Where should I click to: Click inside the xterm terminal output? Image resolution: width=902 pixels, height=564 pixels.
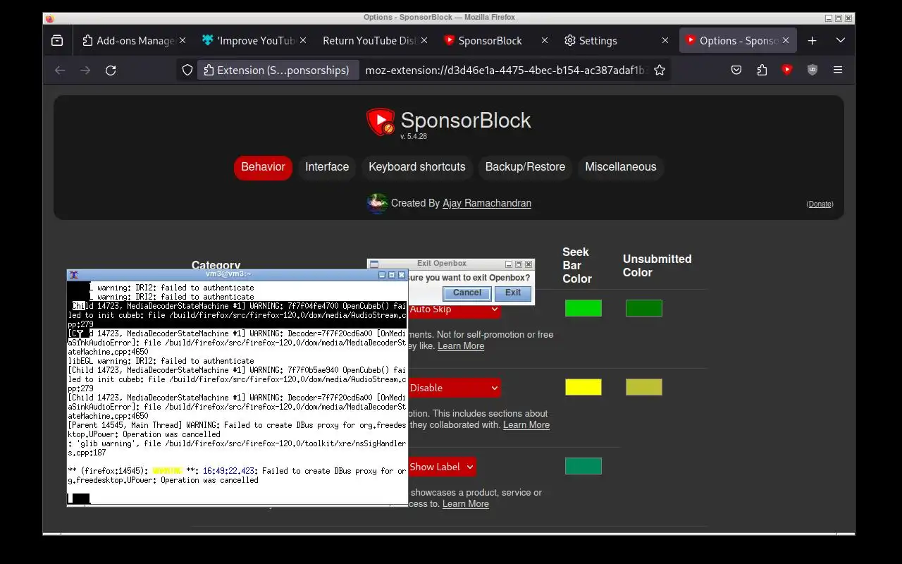pyautogui.click(x=237, y=393)
